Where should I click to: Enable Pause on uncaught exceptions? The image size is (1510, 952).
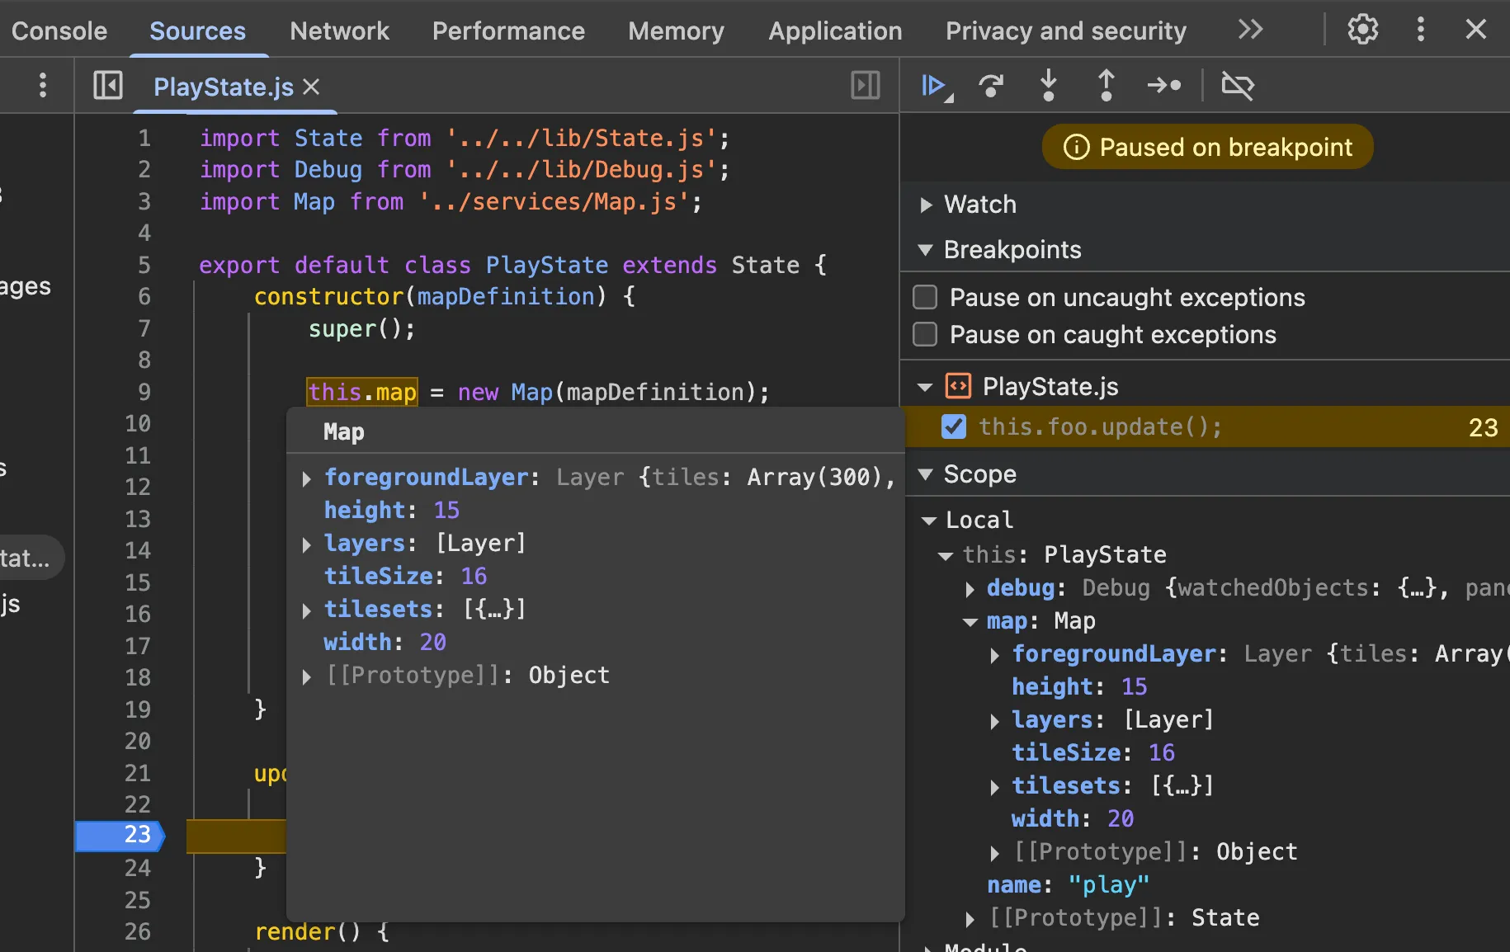926,297
